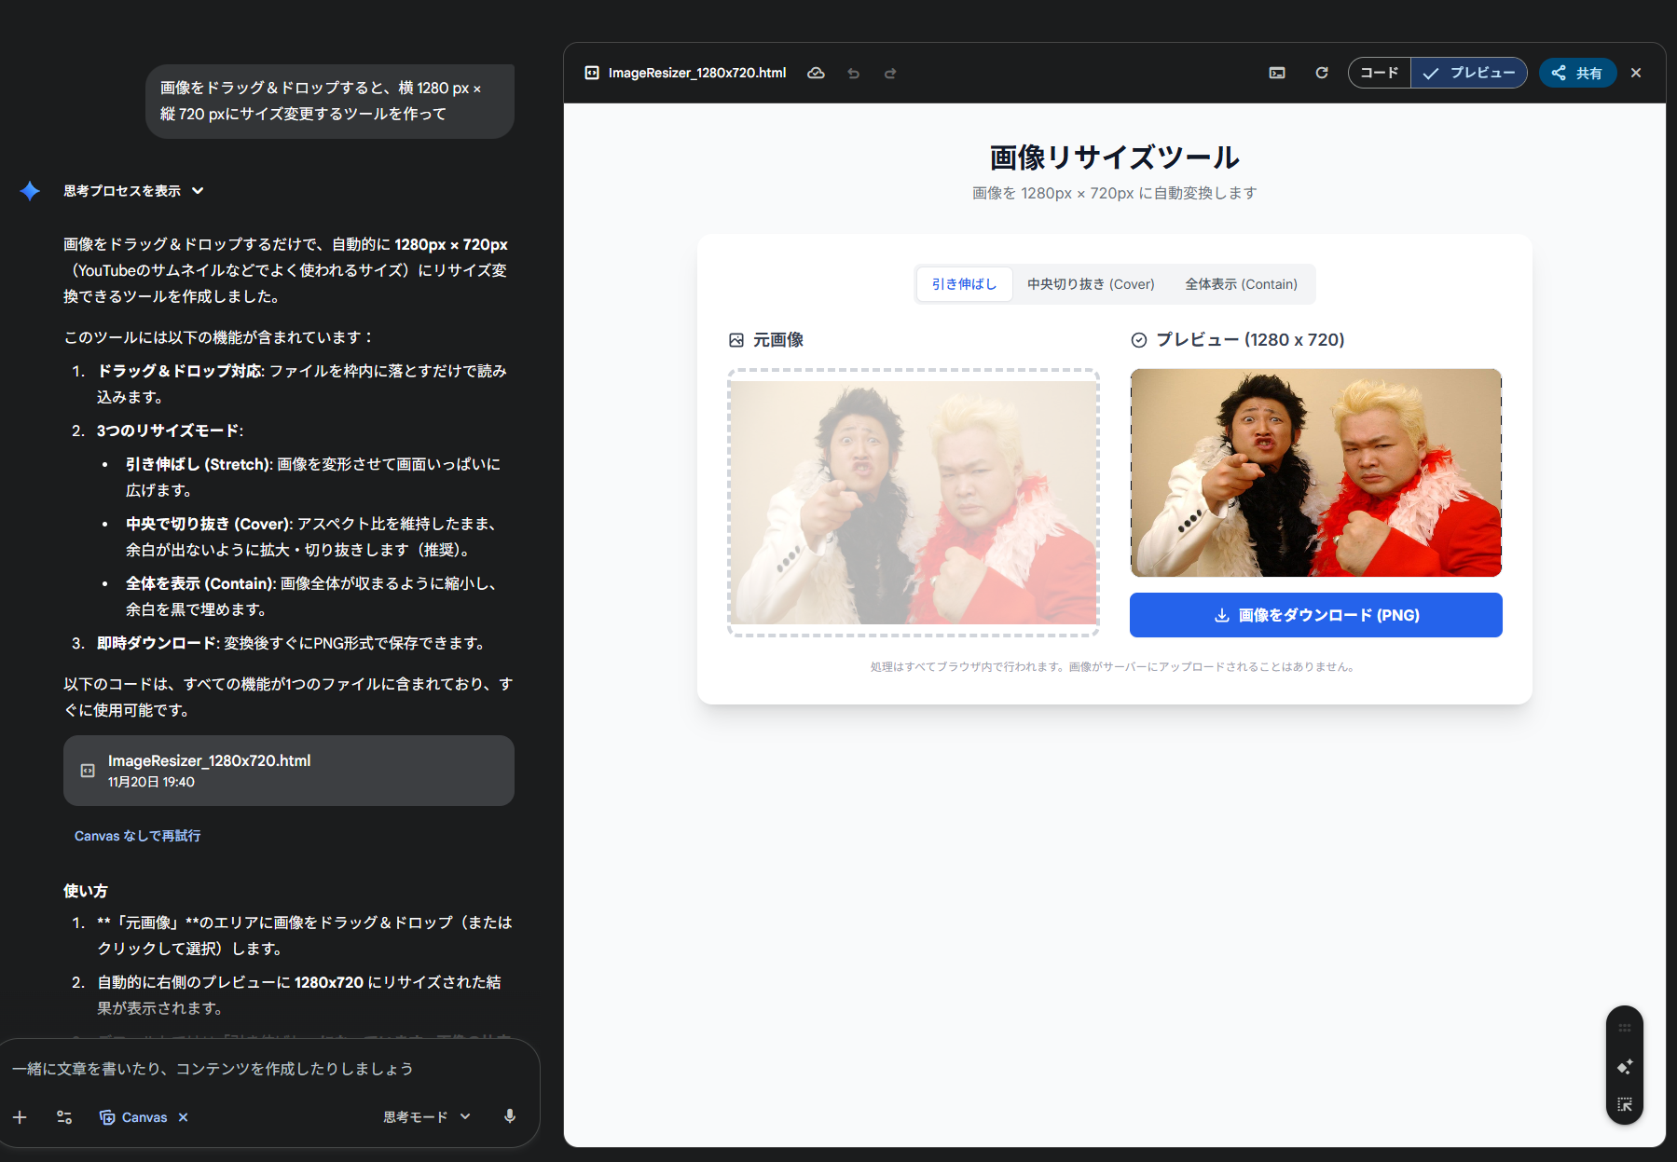
Task: Click the undo arrow icon in canvas header
Action: (x=853, y=73)
